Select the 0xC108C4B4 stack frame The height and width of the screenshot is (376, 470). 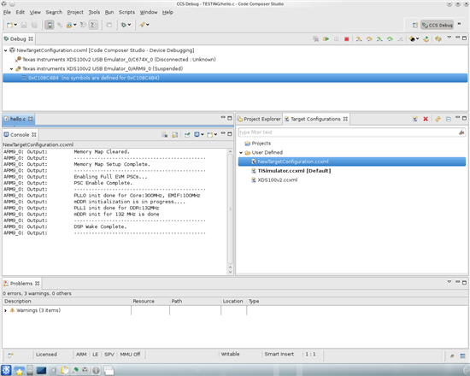(x=235, y=78)
